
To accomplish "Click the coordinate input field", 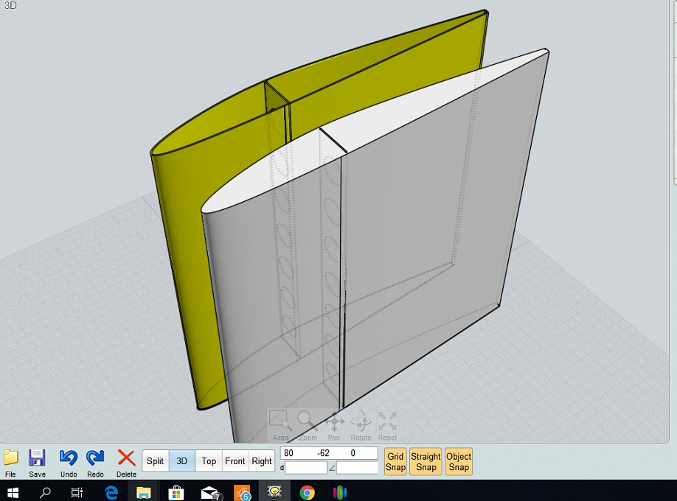I will 329,453.
